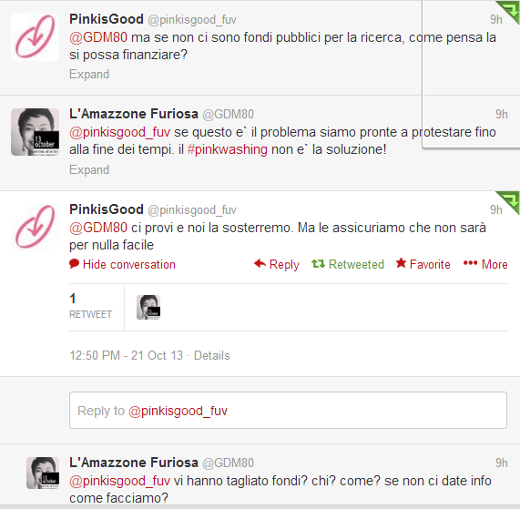Screen dimensions: 520x509
Task: Open @GDM80 mention in highlighted tweet
Action: [98, 228]
